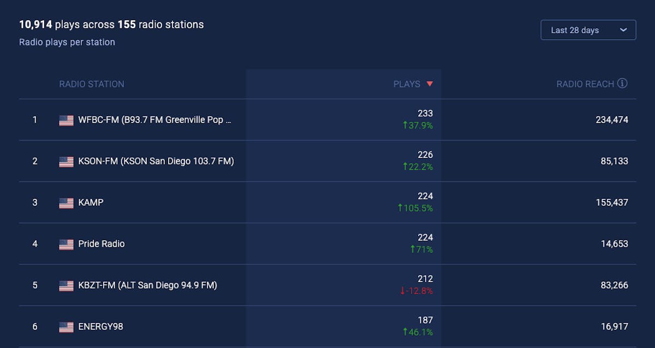Sort by the Plays column header
This screenshot has width=655, height=348.
407,84
